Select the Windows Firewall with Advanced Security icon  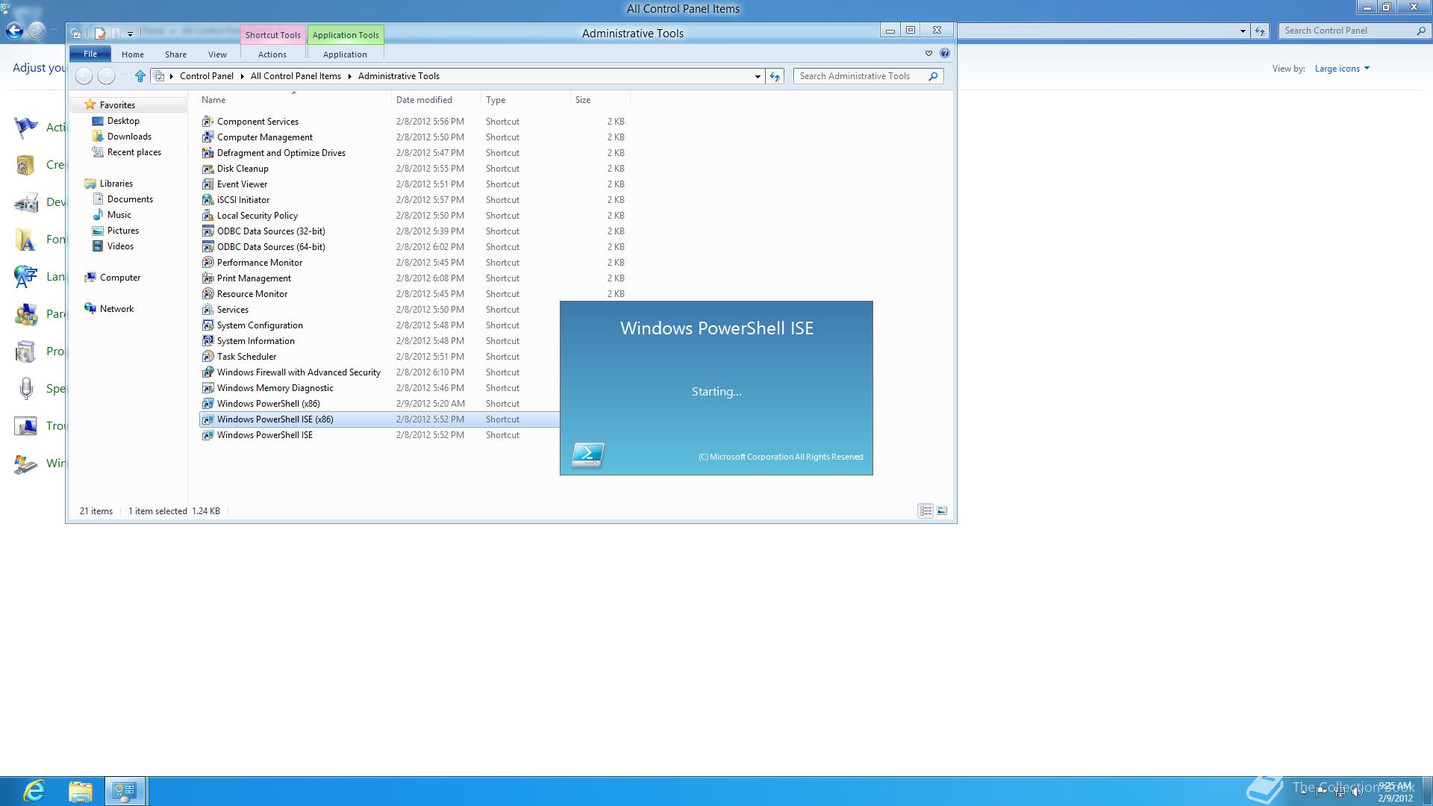click(x=208, y=372)
